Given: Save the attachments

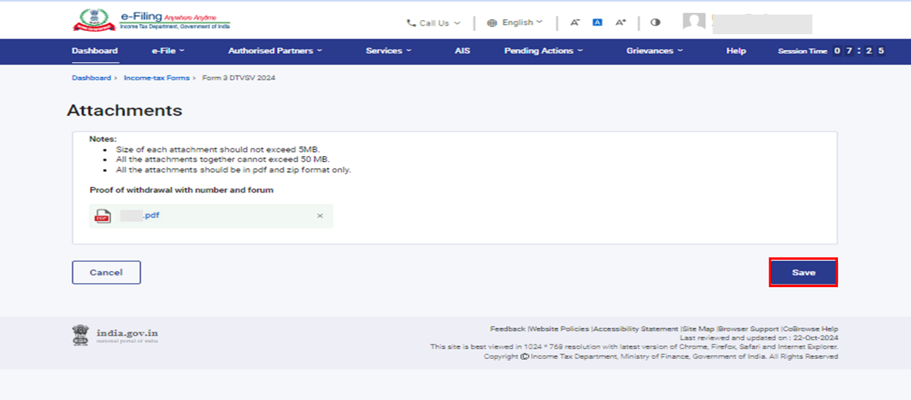Looking at the screenshot, I should point(803,273).
